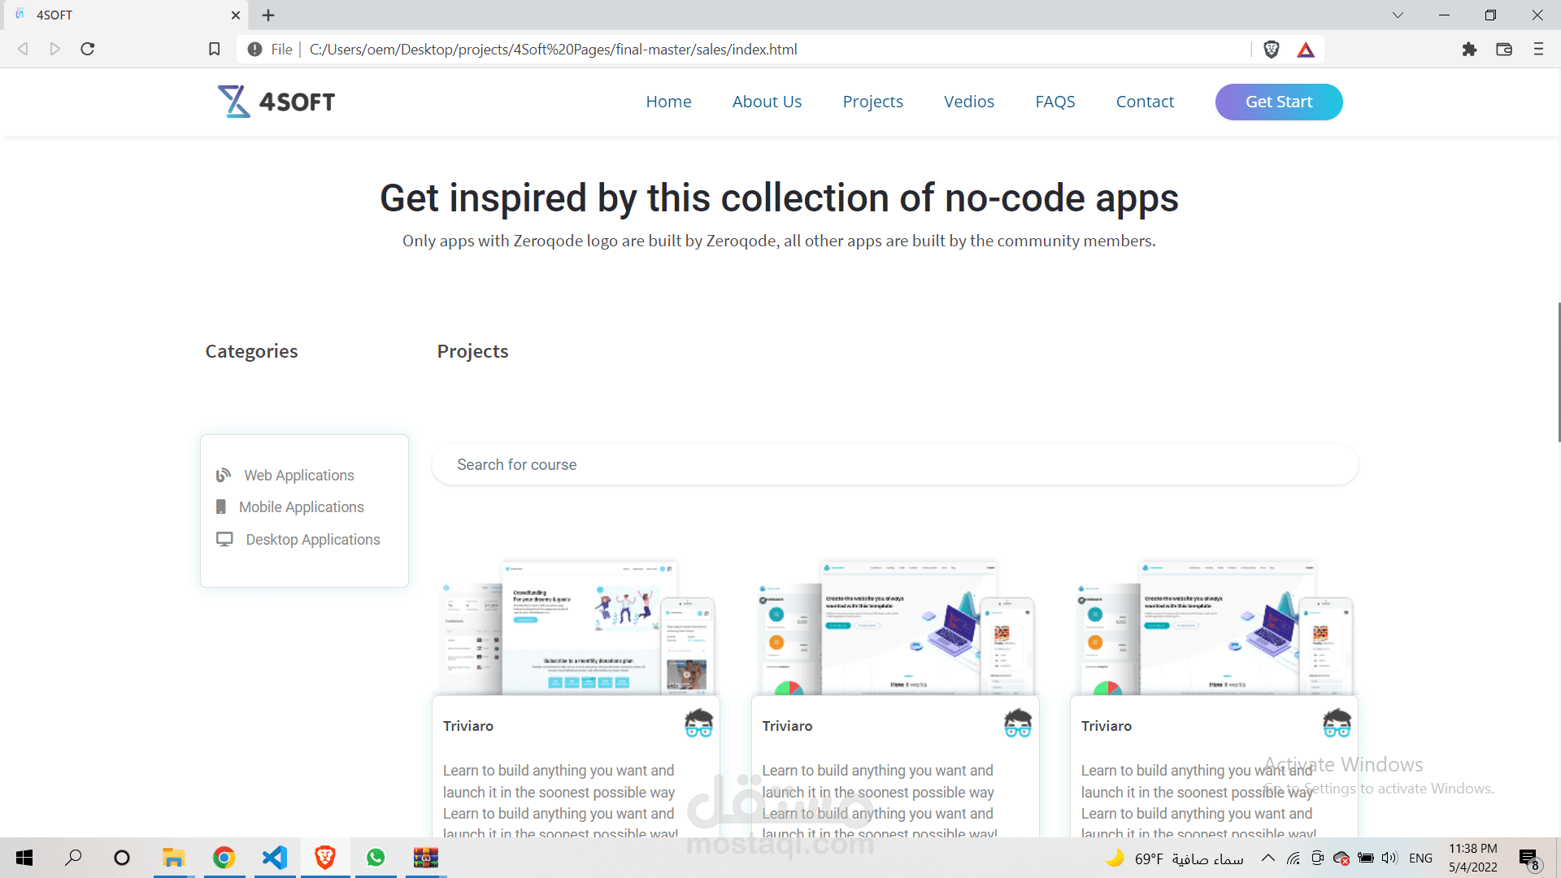Click the Search for course field

[894, 465]
